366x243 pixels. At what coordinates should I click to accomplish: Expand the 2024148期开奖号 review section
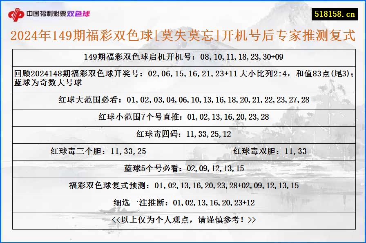pyautogui.click(x=183, y=74)
